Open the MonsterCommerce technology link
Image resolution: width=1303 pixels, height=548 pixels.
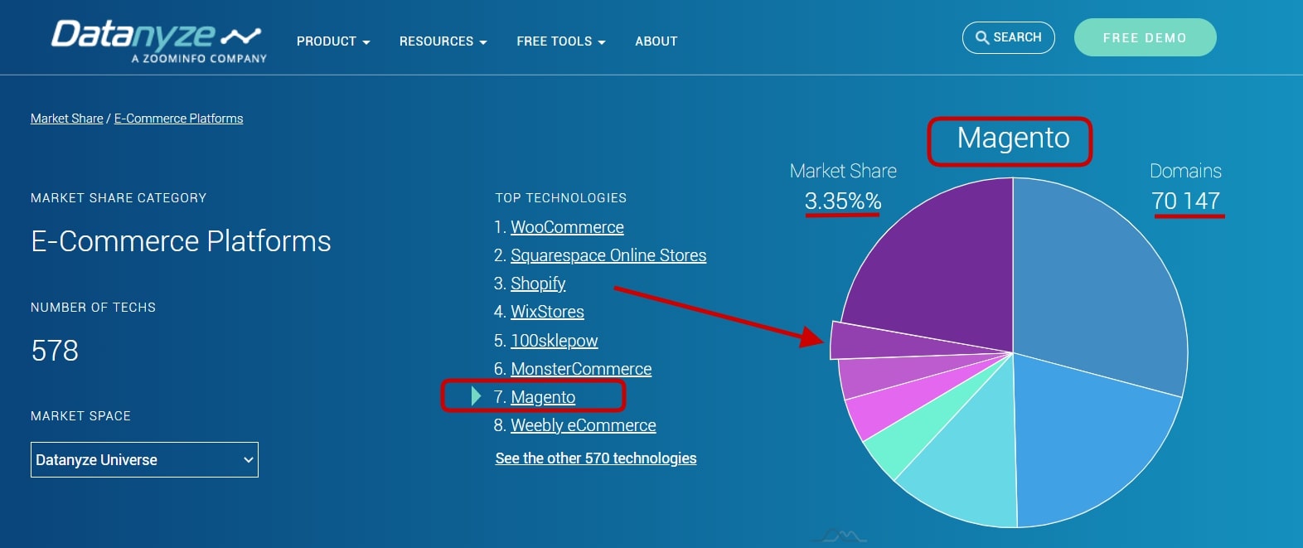point(581,369)
